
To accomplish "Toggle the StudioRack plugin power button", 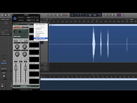I will click(15, 18).
